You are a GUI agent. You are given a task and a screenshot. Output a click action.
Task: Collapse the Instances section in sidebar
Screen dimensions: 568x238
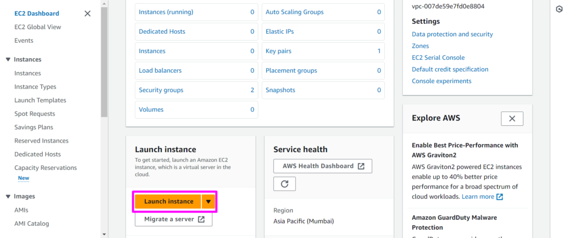[8, 59]
